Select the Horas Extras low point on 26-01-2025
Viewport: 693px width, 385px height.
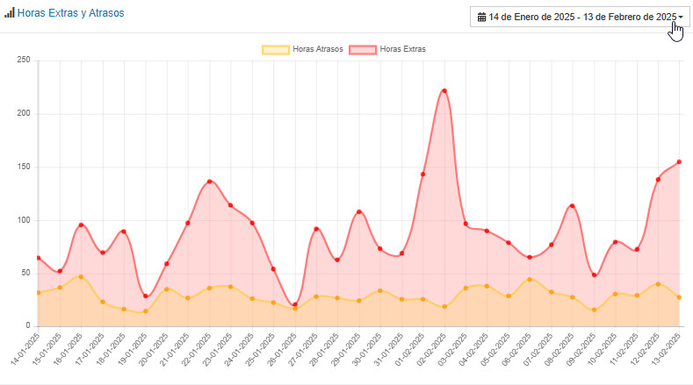(295, 304)
